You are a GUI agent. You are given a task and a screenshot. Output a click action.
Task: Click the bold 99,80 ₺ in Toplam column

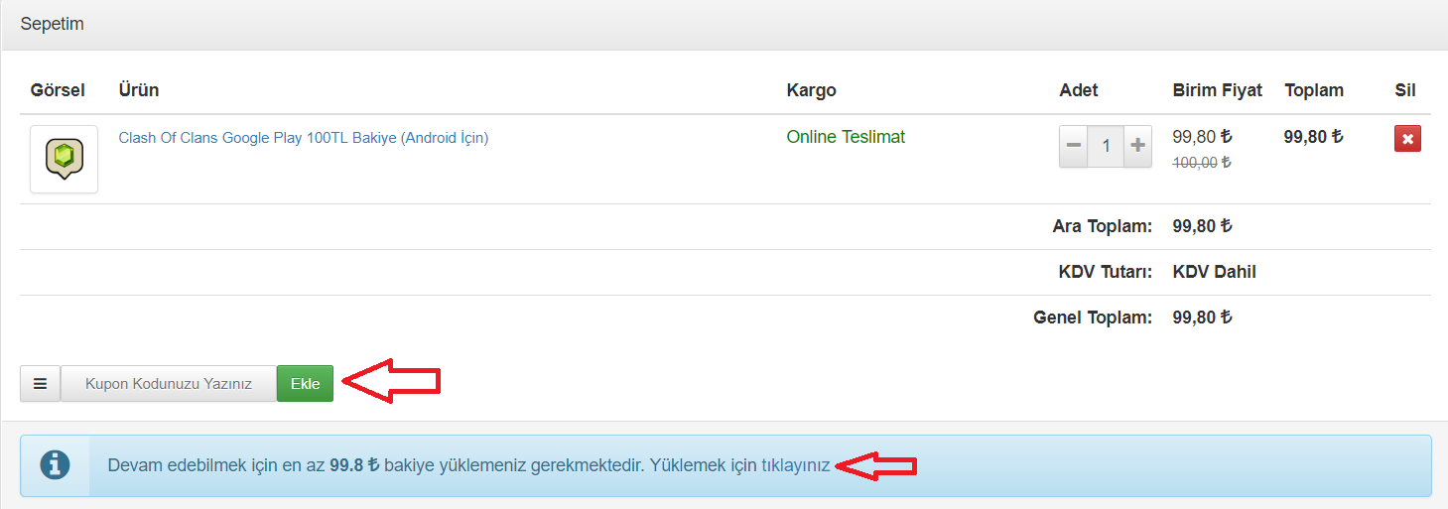point(1314,137)
